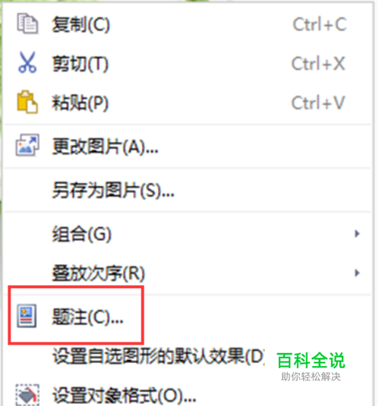Screen dimensions: 378x406
Task: Expand the 叠放次序(R) submenu arrow
Action: [x=357, y=273]
